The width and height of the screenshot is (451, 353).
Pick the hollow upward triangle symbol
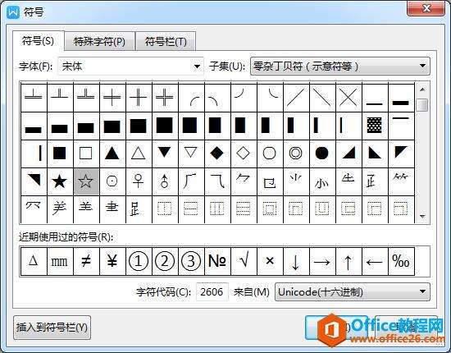click(x=139, y=154)
